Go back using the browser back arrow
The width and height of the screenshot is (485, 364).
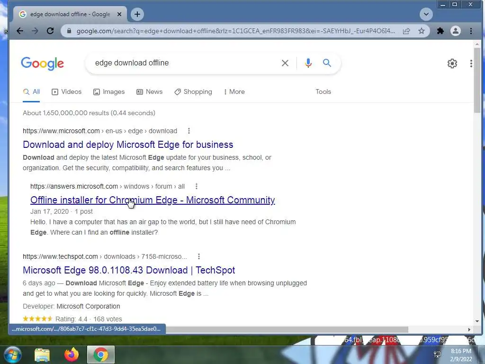click(x=20, y=31)
